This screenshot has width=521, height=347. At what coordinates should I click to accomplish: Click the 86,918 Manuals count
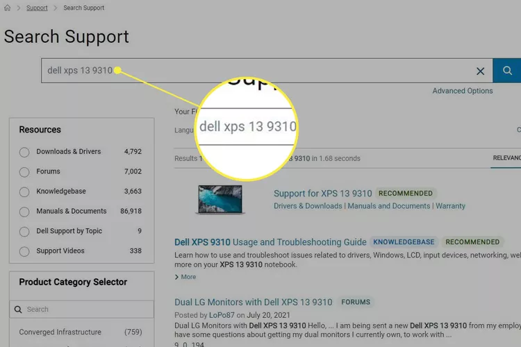coord(131,211)
